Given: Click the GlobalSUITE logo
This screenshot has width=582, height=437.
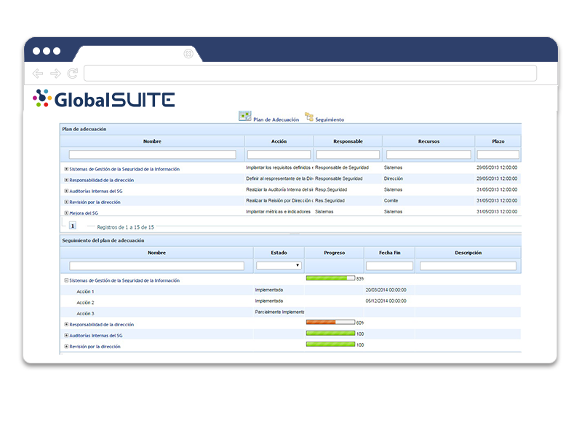Looking at the screenshot, I should pos(103,97).
